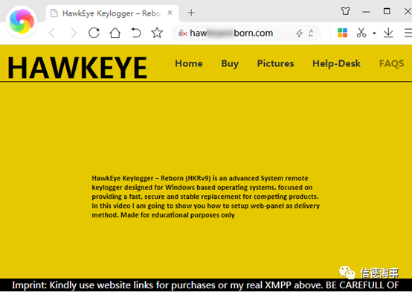This screenshot has width=412, height=292.
Task: Minimize the browser window
Action: point(366,12)
